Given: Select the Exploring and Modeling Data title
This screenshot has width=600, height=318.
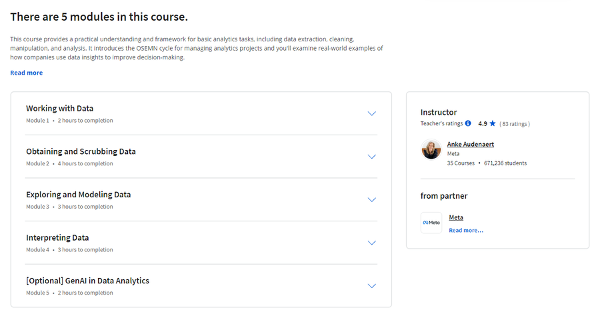Looking at the screenshot, I should [x=79, y=195].
